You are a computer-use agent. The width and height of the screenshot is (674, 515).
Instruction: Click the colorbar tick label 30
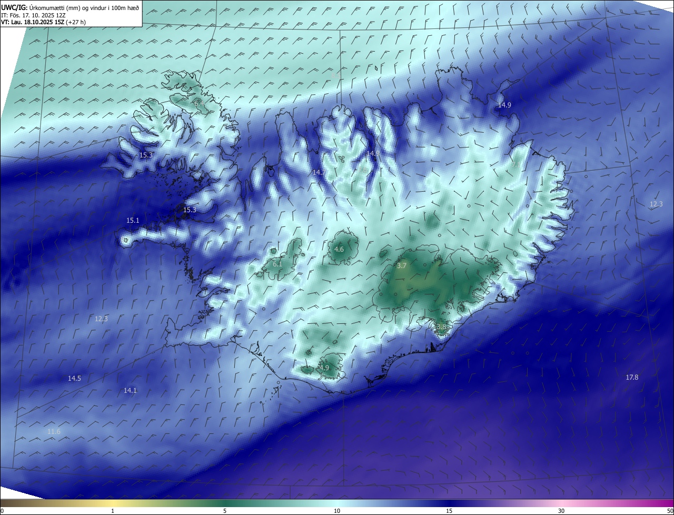coord(561,511)
